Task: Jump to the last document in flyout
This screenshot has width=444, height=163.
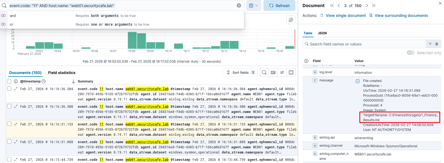Action: pyautogui.click(x=374, y=5)
